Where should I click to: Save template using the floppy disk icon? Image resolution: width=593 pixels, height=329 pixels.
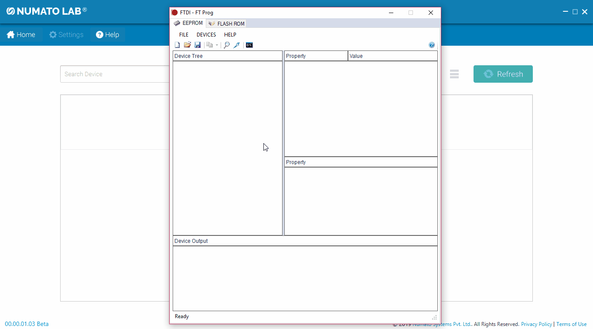pyautogui.click(x=198, y=45)
